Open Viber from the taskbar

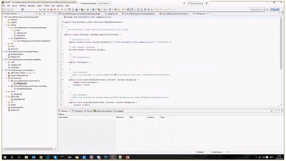point(91,157)
